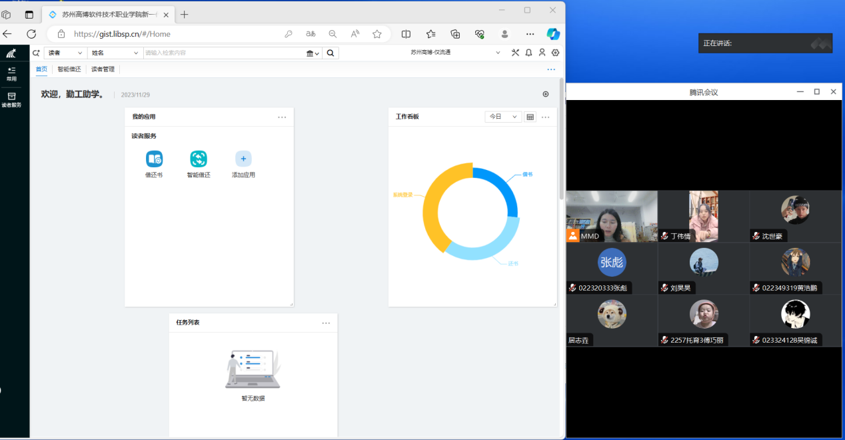Switch to the 智能借还 tab
The height and width of the screenshot is (440, 845).
point(69,69)
